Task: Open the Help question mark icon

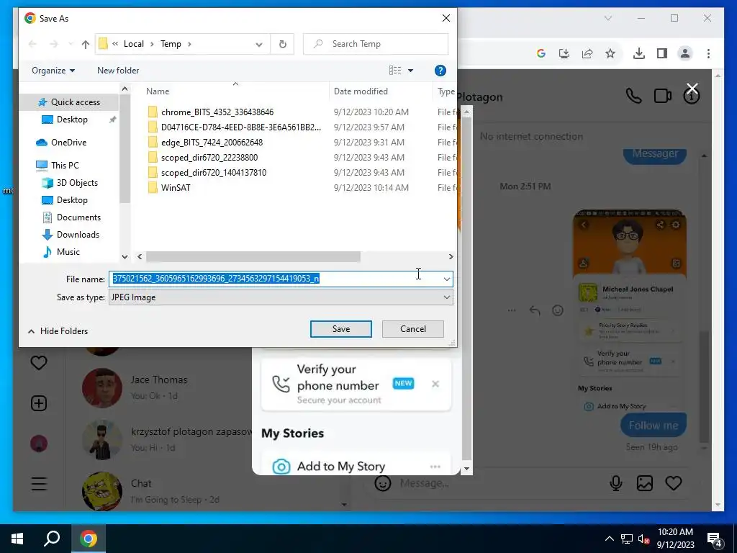Action: point(440,71)
